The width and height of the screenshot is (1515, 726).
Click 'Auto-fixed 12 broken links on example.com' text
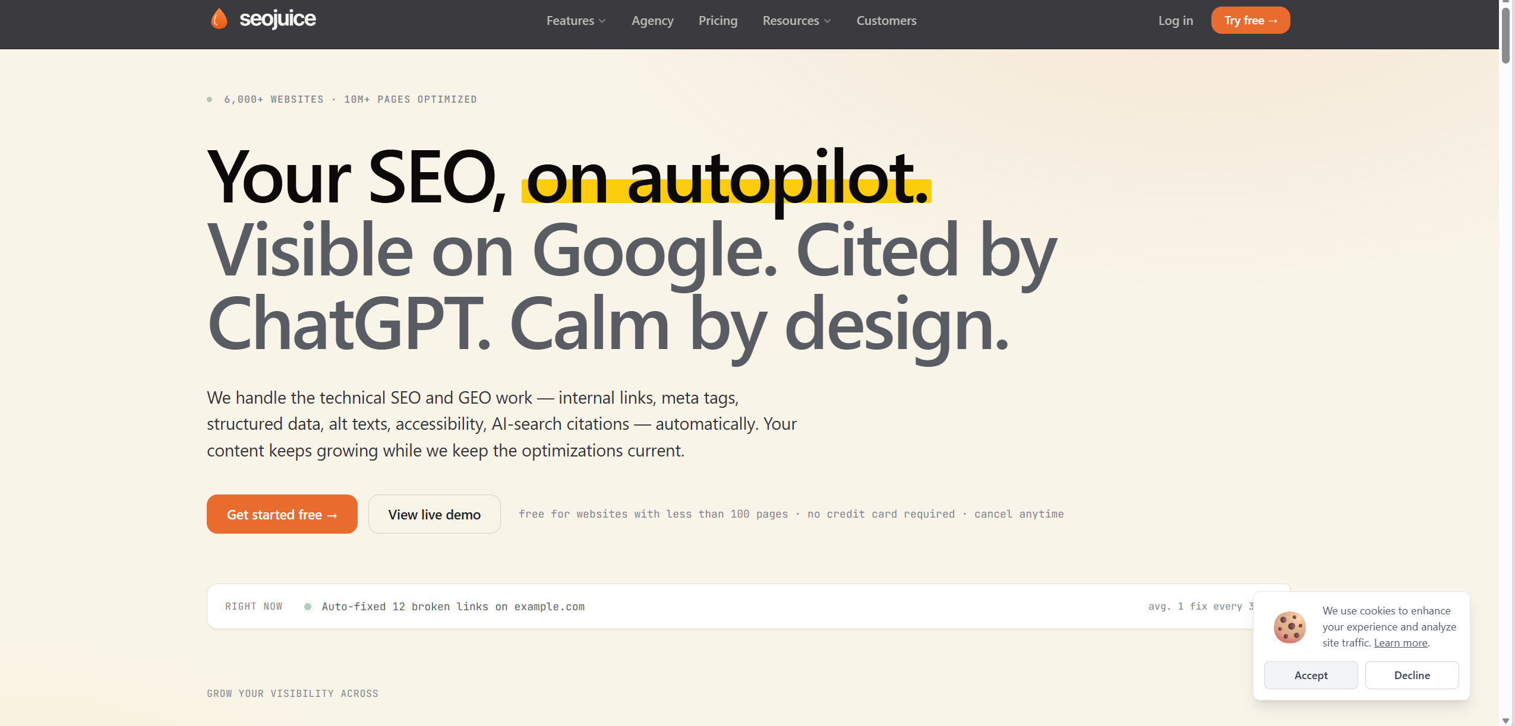click(x=453, y=607)
